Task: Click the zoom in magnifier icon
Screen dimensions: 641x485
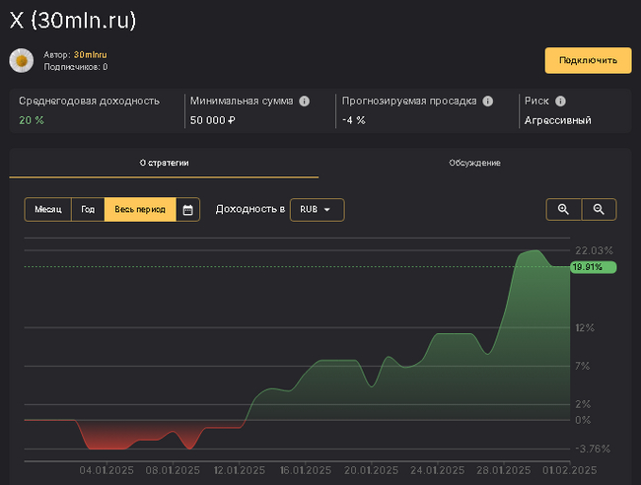Action: (564, 209)
